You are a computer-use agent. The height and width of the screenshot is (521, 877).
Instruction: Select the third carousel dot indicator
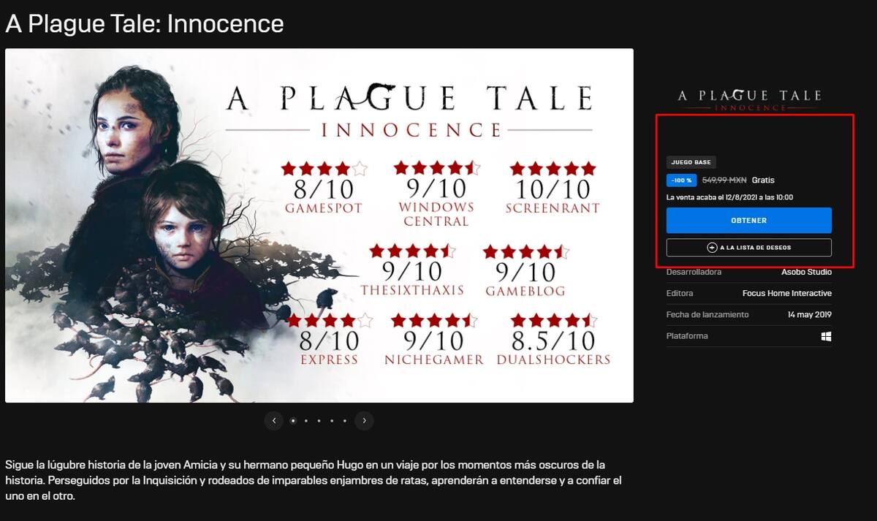[x=319, y=421]
